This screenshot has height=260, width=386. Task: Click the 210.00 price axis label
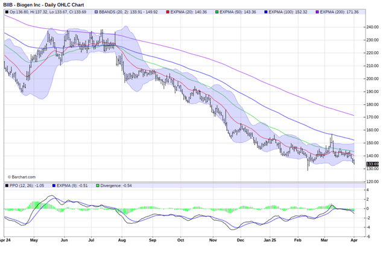[x=373, y=66]
